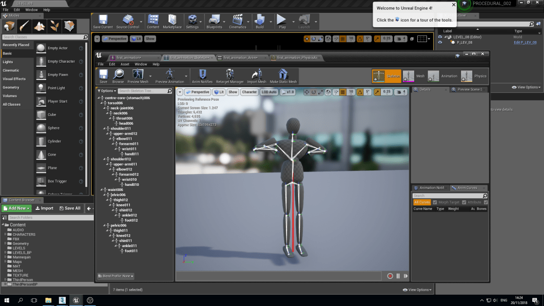
Task: Open View Options in Content Browser
Action: coord(417,290)
